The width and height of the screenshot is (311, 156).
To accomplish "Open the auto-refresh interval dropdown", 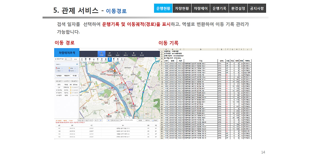I will click(x=68, y=59).
